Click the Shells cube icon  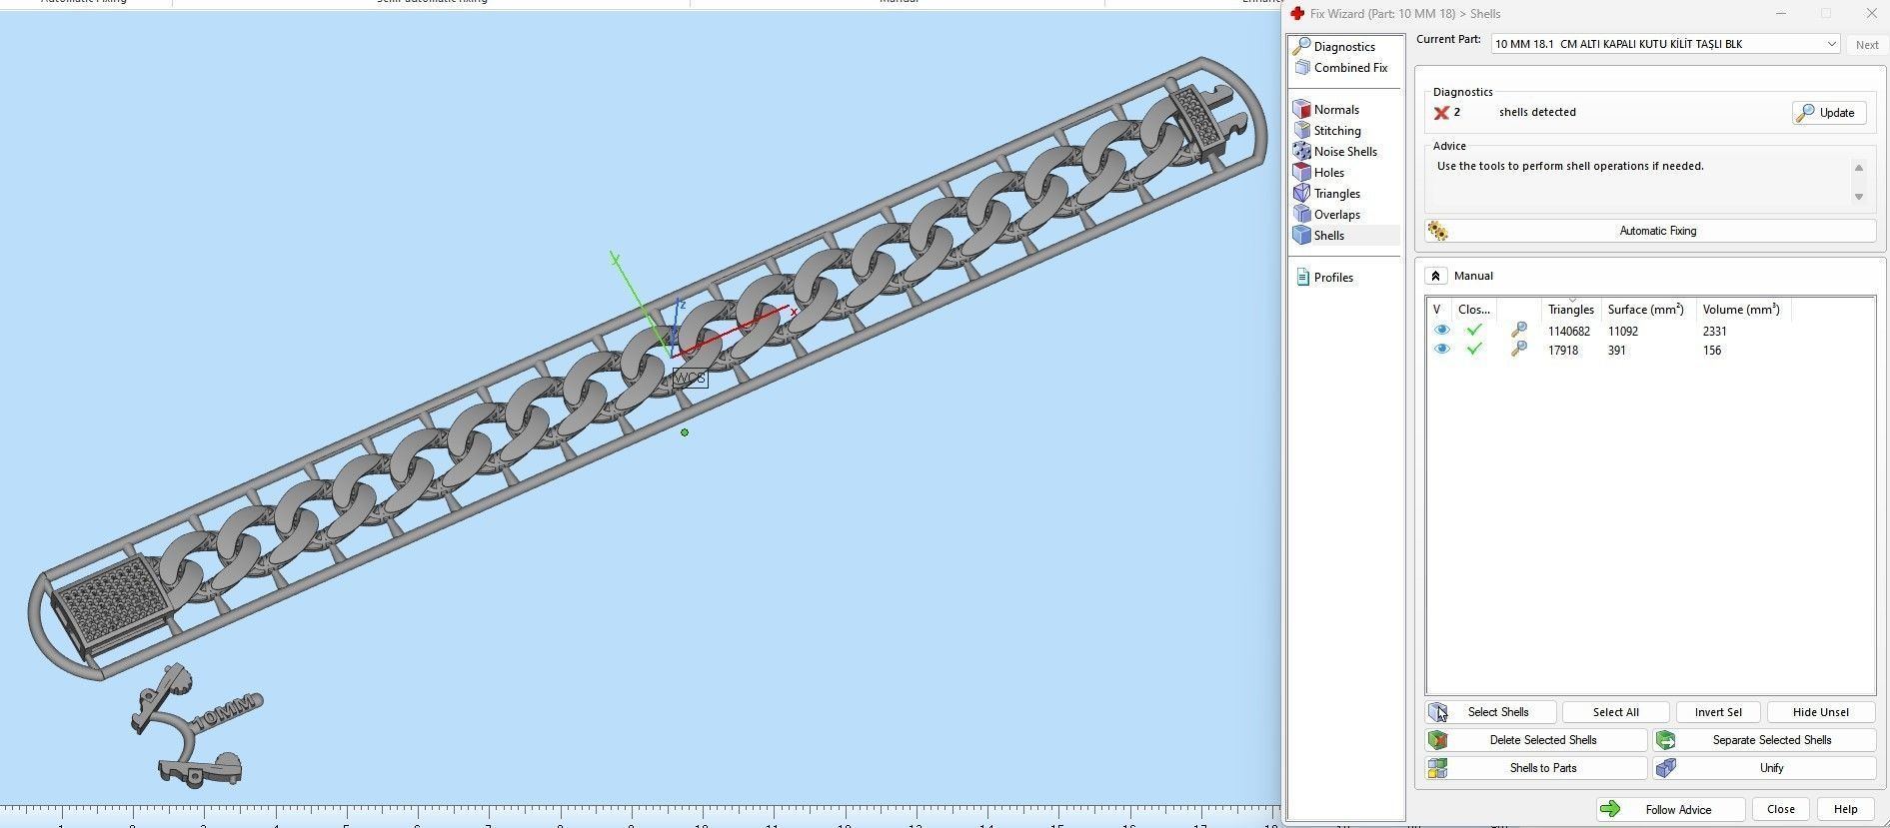click(x=1301, y=235)
